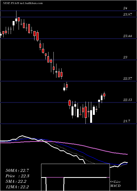
Task: Click the last red candlestick on the chart
Action: pyautogui.click(x=104, y=95)
